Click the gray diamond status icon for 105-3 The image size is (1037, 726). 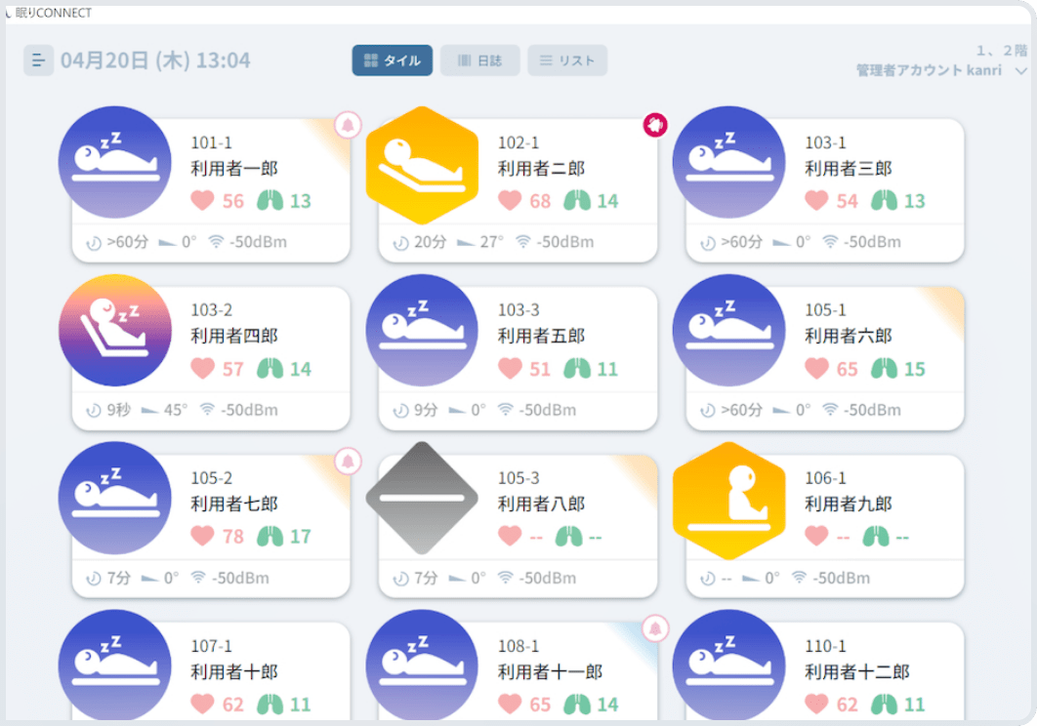[x=422, y=499]
